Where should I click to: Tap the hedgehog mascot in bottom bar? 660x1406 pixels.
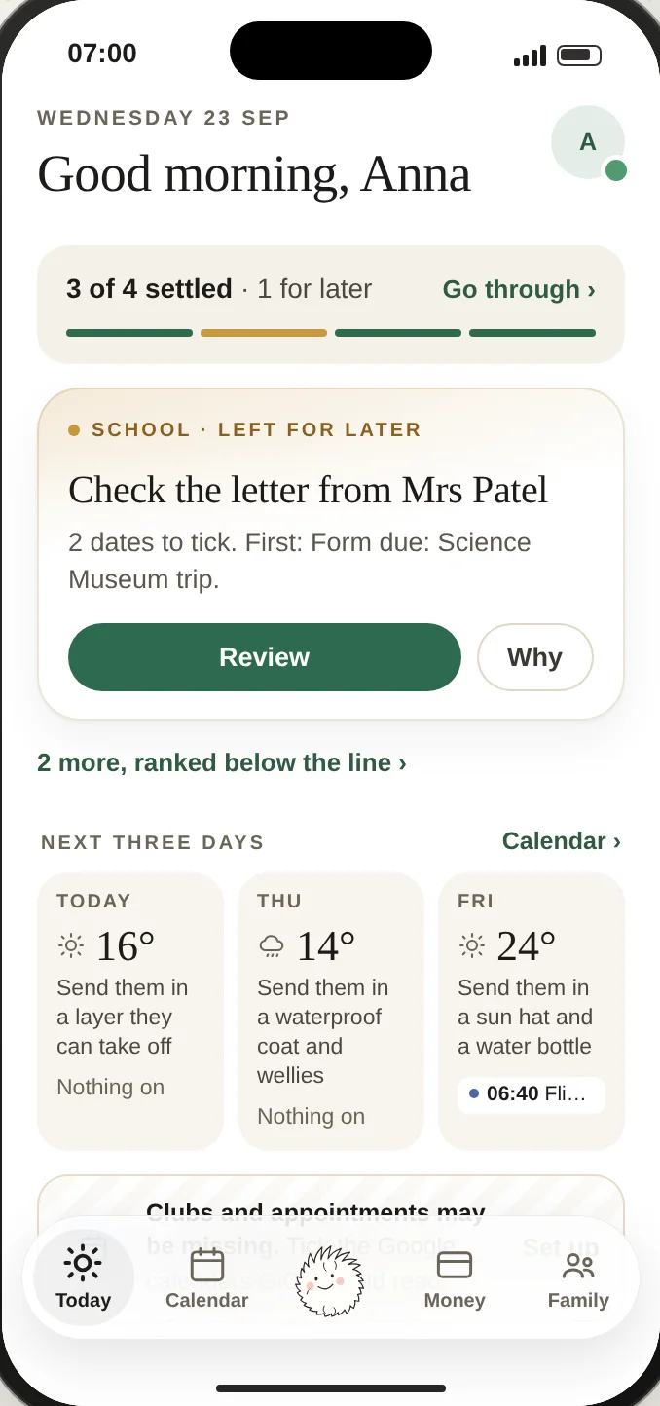pos(330,1279)
